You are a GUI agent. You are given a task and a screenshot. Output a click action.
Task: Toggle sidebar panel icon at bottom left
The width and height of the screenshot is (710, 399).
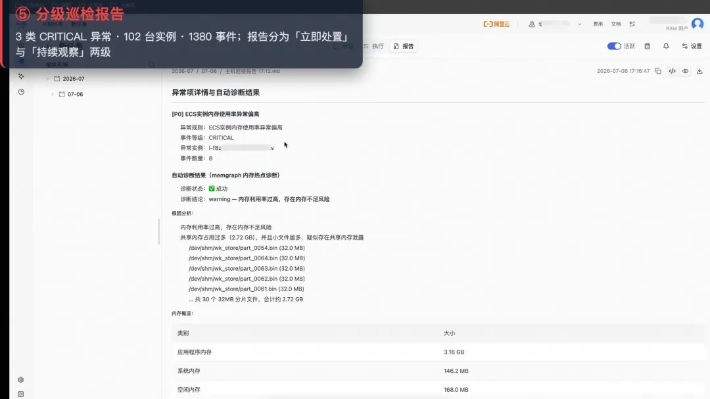(x=21, y=394)
